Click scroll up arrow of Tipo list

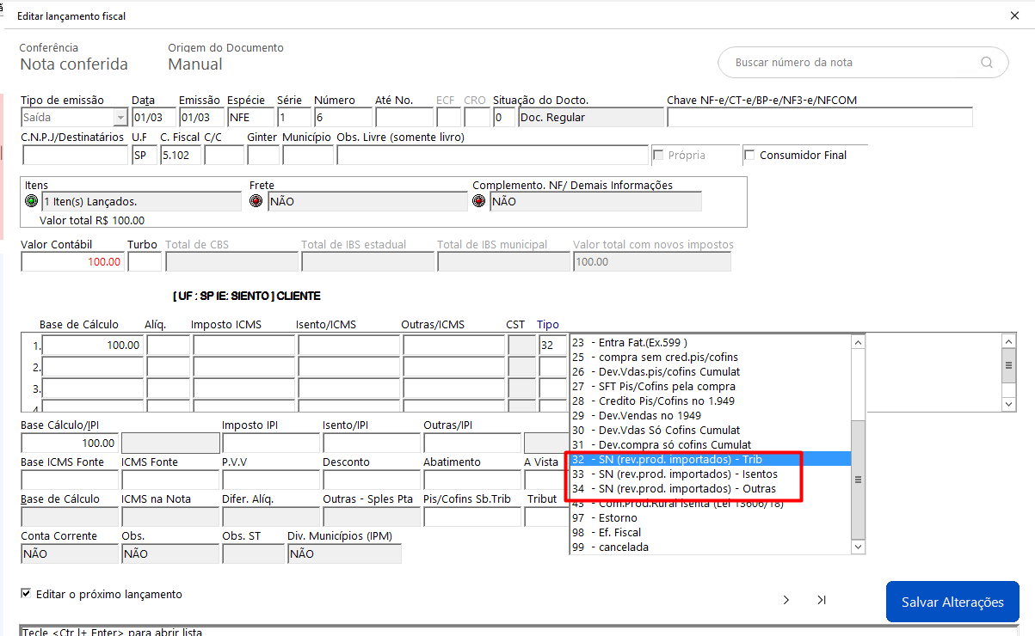pyautogui.click(x=858, y=342)
